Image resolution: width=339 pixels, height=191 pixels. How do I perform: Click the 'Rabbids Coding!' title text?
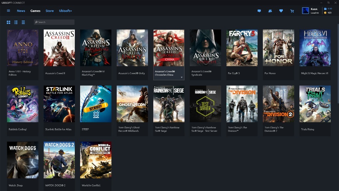[18, 129]
